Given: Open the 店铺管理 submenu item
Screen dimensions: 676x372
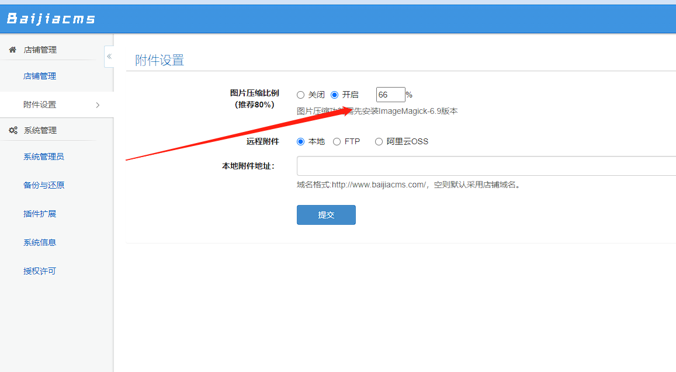Looking at the screenshot, I should tap(39, 75).
